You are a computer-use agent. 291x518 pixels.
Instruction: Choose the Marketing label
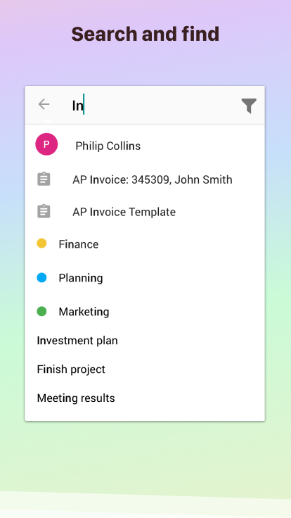point(84,312)
